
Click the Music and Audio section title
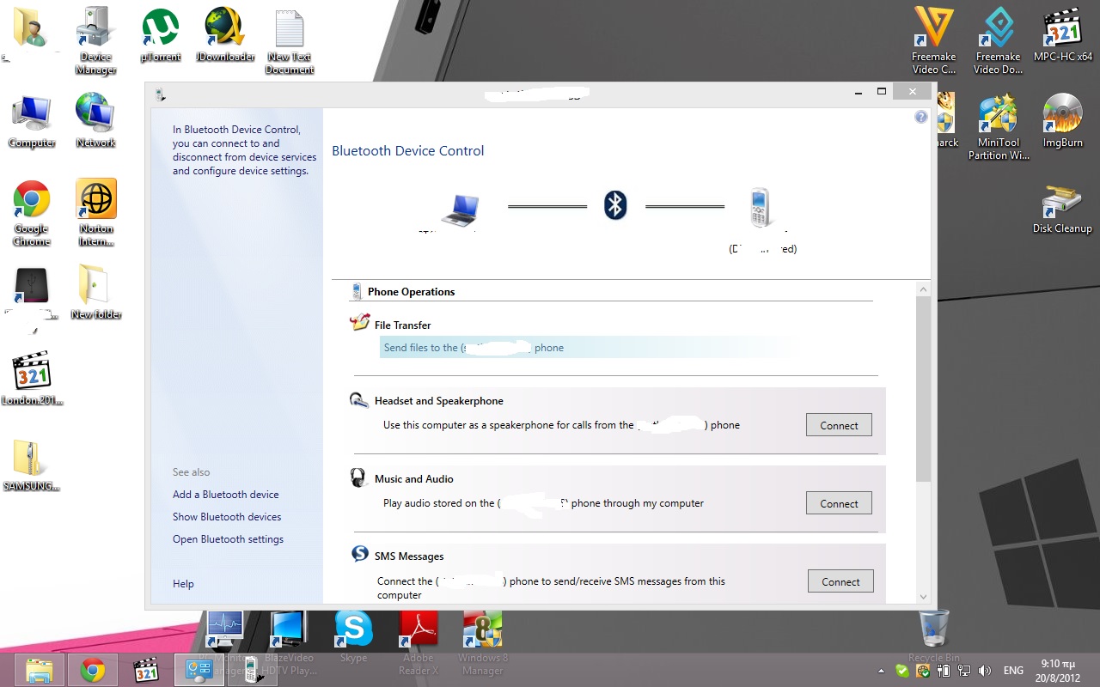414,479
